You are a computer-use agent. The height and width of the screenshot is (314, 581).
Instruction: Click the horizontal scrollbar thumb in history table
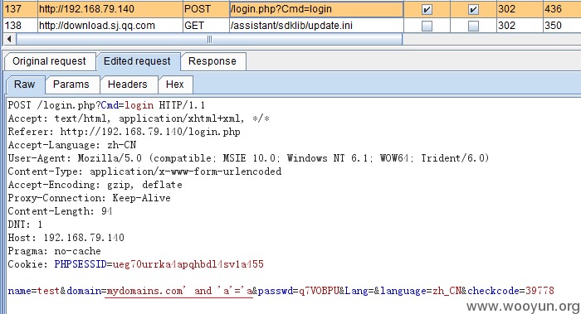click(209, 39)
